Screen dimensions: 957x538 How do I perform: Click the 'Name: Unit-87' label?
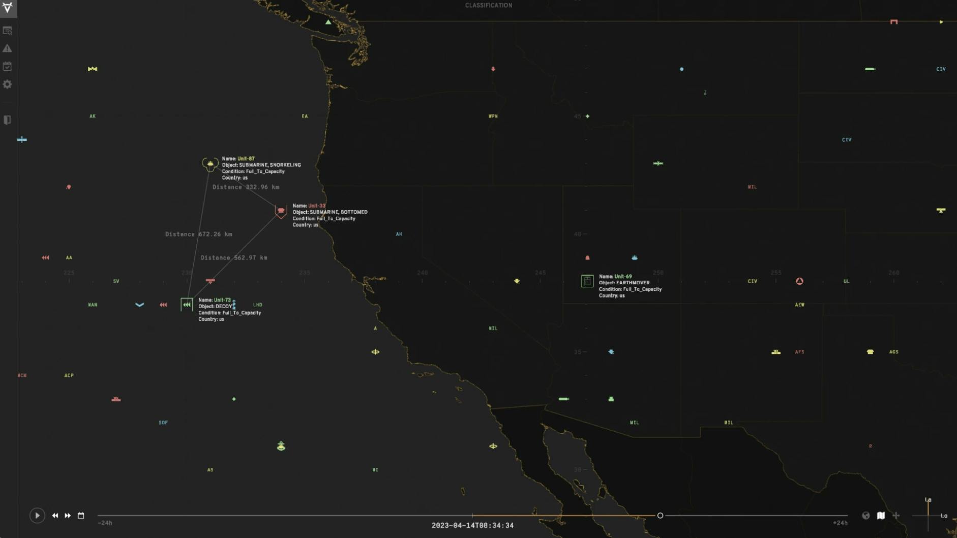[x=238, y=159]
